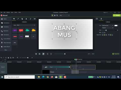This screenshot has width=121, height=90.
Task: Open Voice Narration in sidebar
Action: pyautogui.click(x=6, y=43)
